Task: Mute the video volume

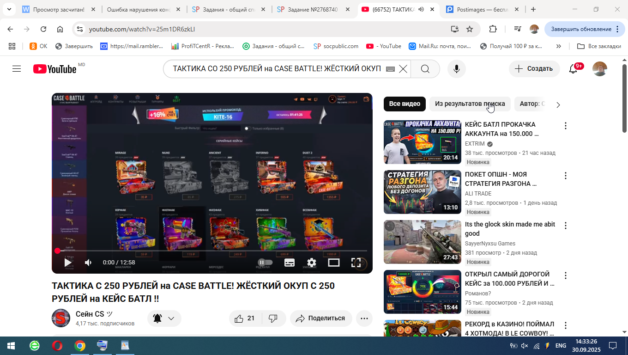Action: [x=88, y=263]
